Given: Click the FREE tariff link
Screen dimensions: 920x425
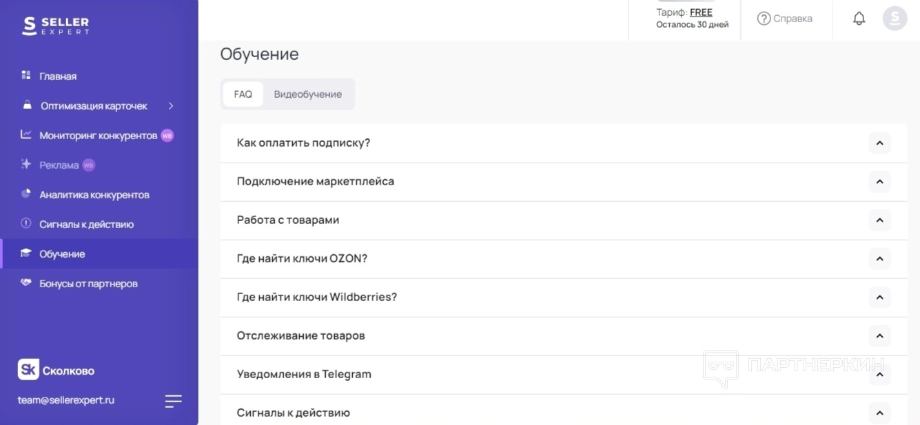Looking at the screenshot, I should [701, 12].
